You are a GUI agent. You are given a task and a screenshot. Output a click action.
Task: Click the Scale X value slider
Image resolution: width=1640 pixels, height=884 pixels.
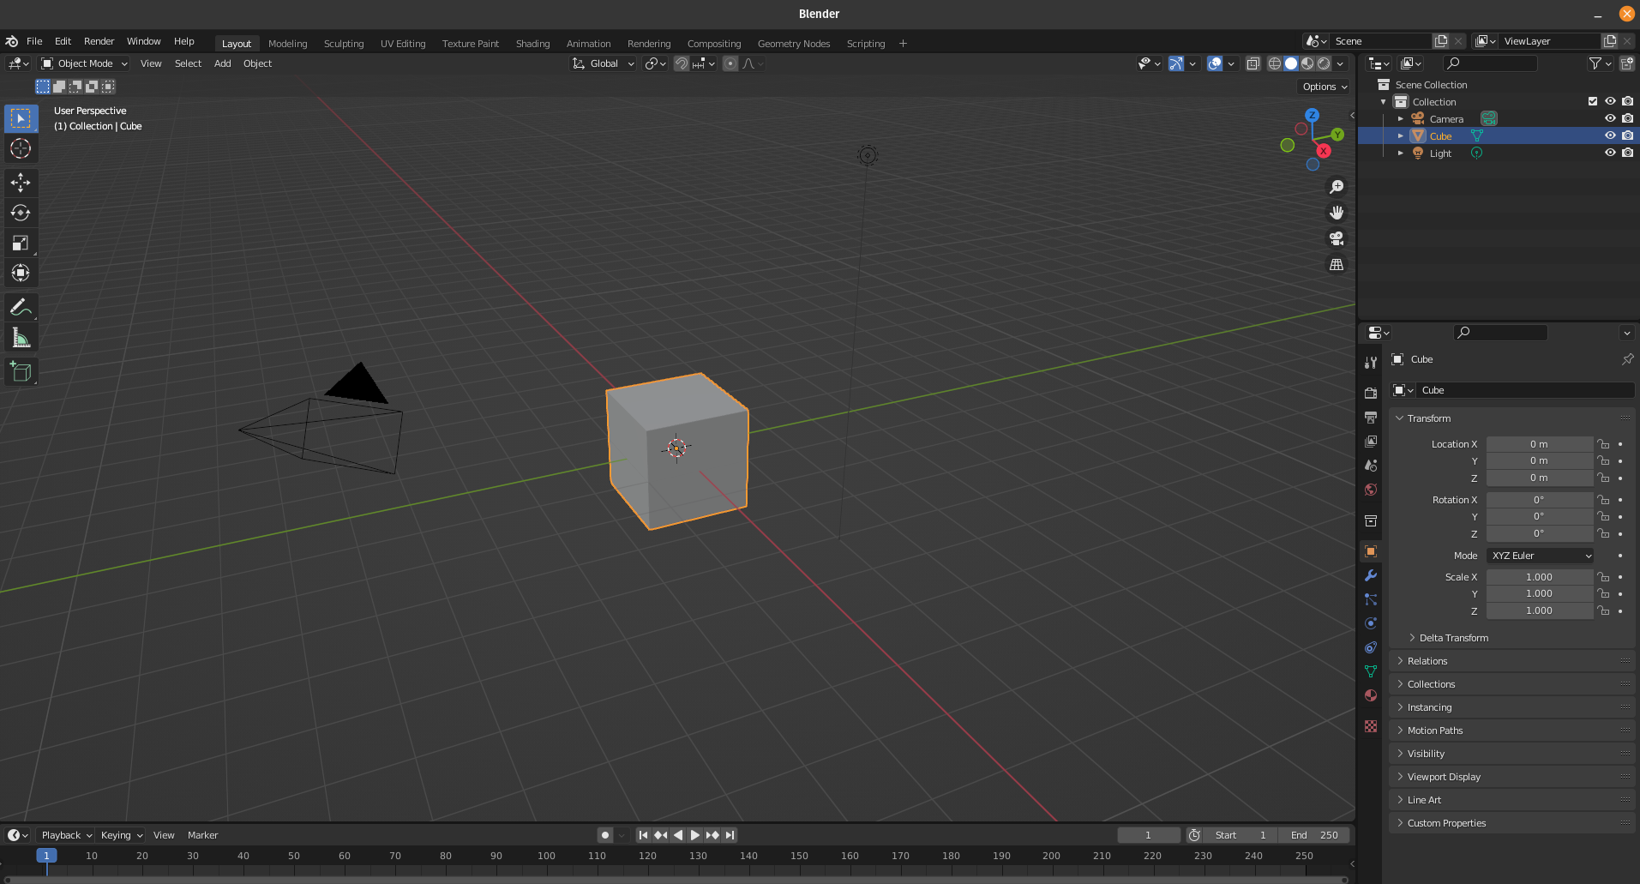tap(1539, 576)
